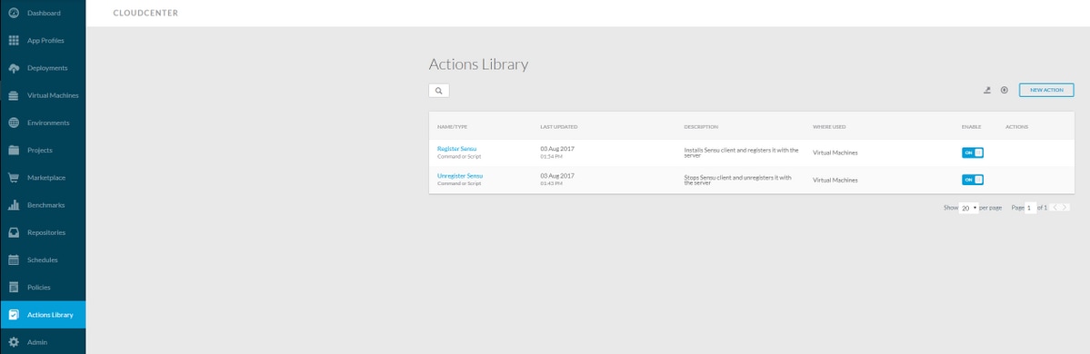Go to the next page arrow
The width and height of the screenshot is (1090, 354).
tap(1065, 208)
